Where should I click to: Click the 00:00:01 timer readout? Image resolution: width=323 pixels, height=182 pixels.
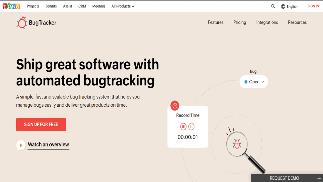[188, 137]
